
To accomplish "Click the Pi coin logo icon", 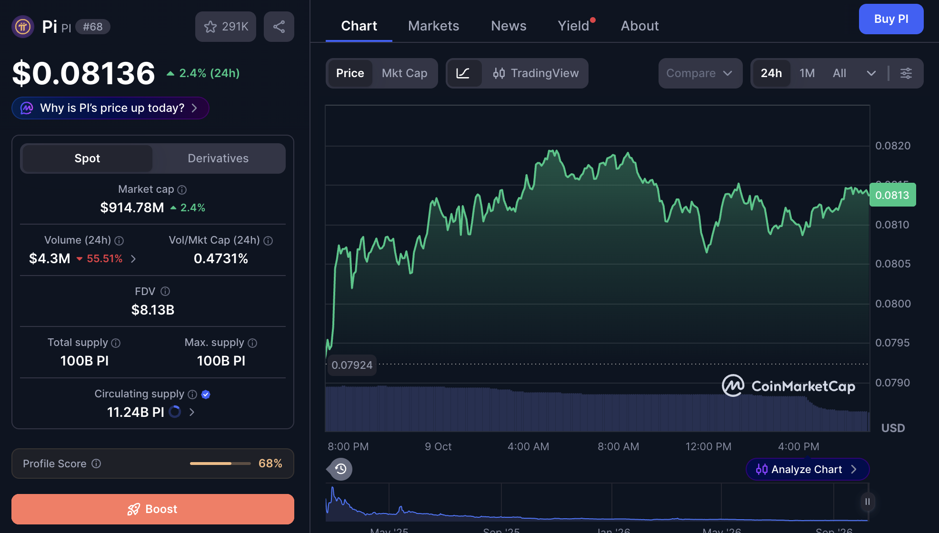I will 23,27.
